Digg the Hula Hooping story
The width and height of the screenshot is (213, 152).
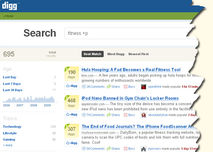pos(72,86)
